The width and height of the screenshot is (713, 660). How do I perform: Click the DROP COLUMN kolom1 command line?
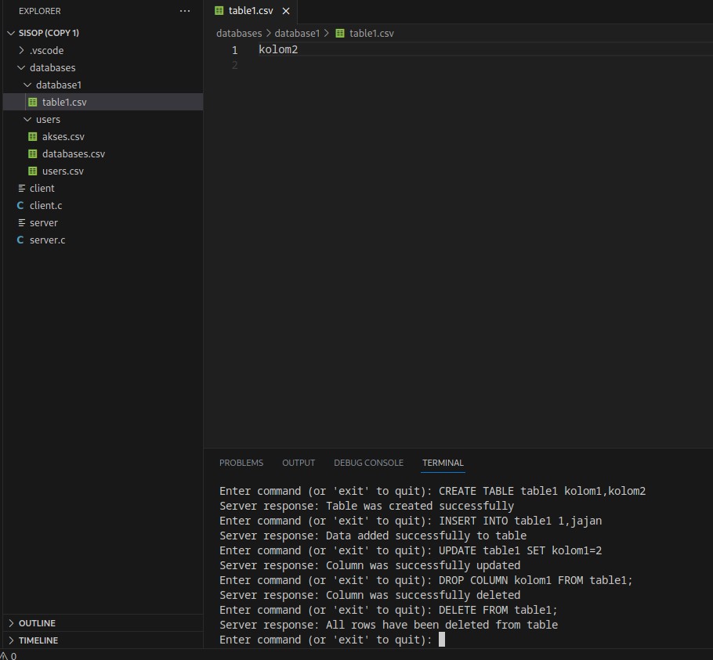click(426, 580)
